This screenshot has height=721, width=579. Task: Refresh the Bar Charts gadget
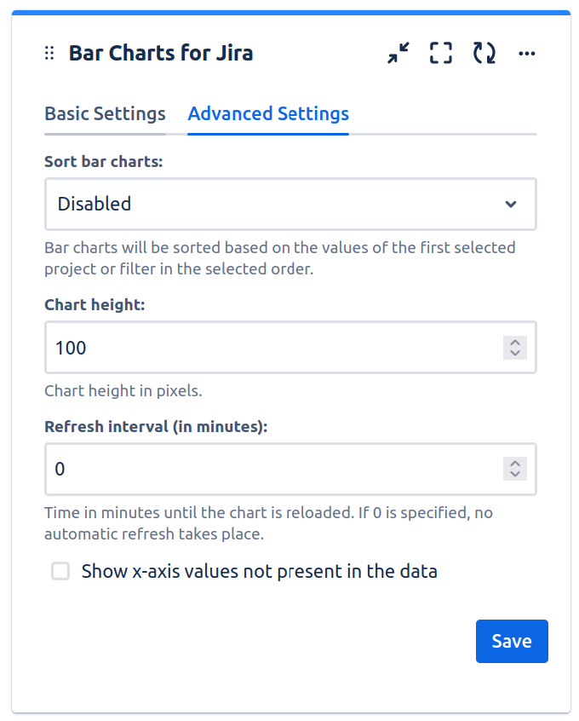pos(484,54)
